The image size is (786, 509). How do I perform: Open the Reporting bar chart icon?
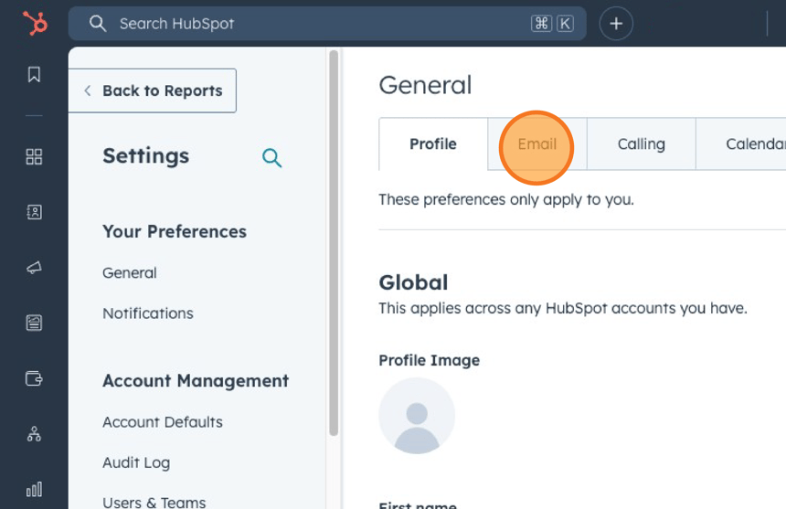pos(34,489)
